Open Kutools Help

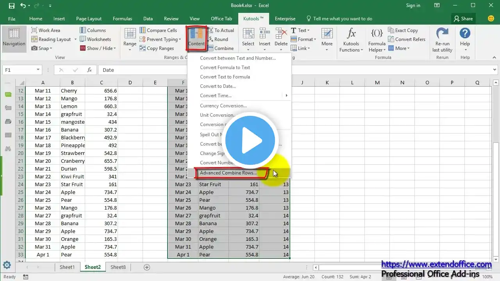click(x=465, y=39)
